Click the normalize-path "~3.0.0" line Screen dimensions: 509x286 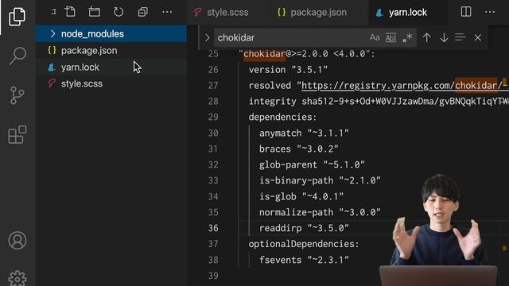320,212
